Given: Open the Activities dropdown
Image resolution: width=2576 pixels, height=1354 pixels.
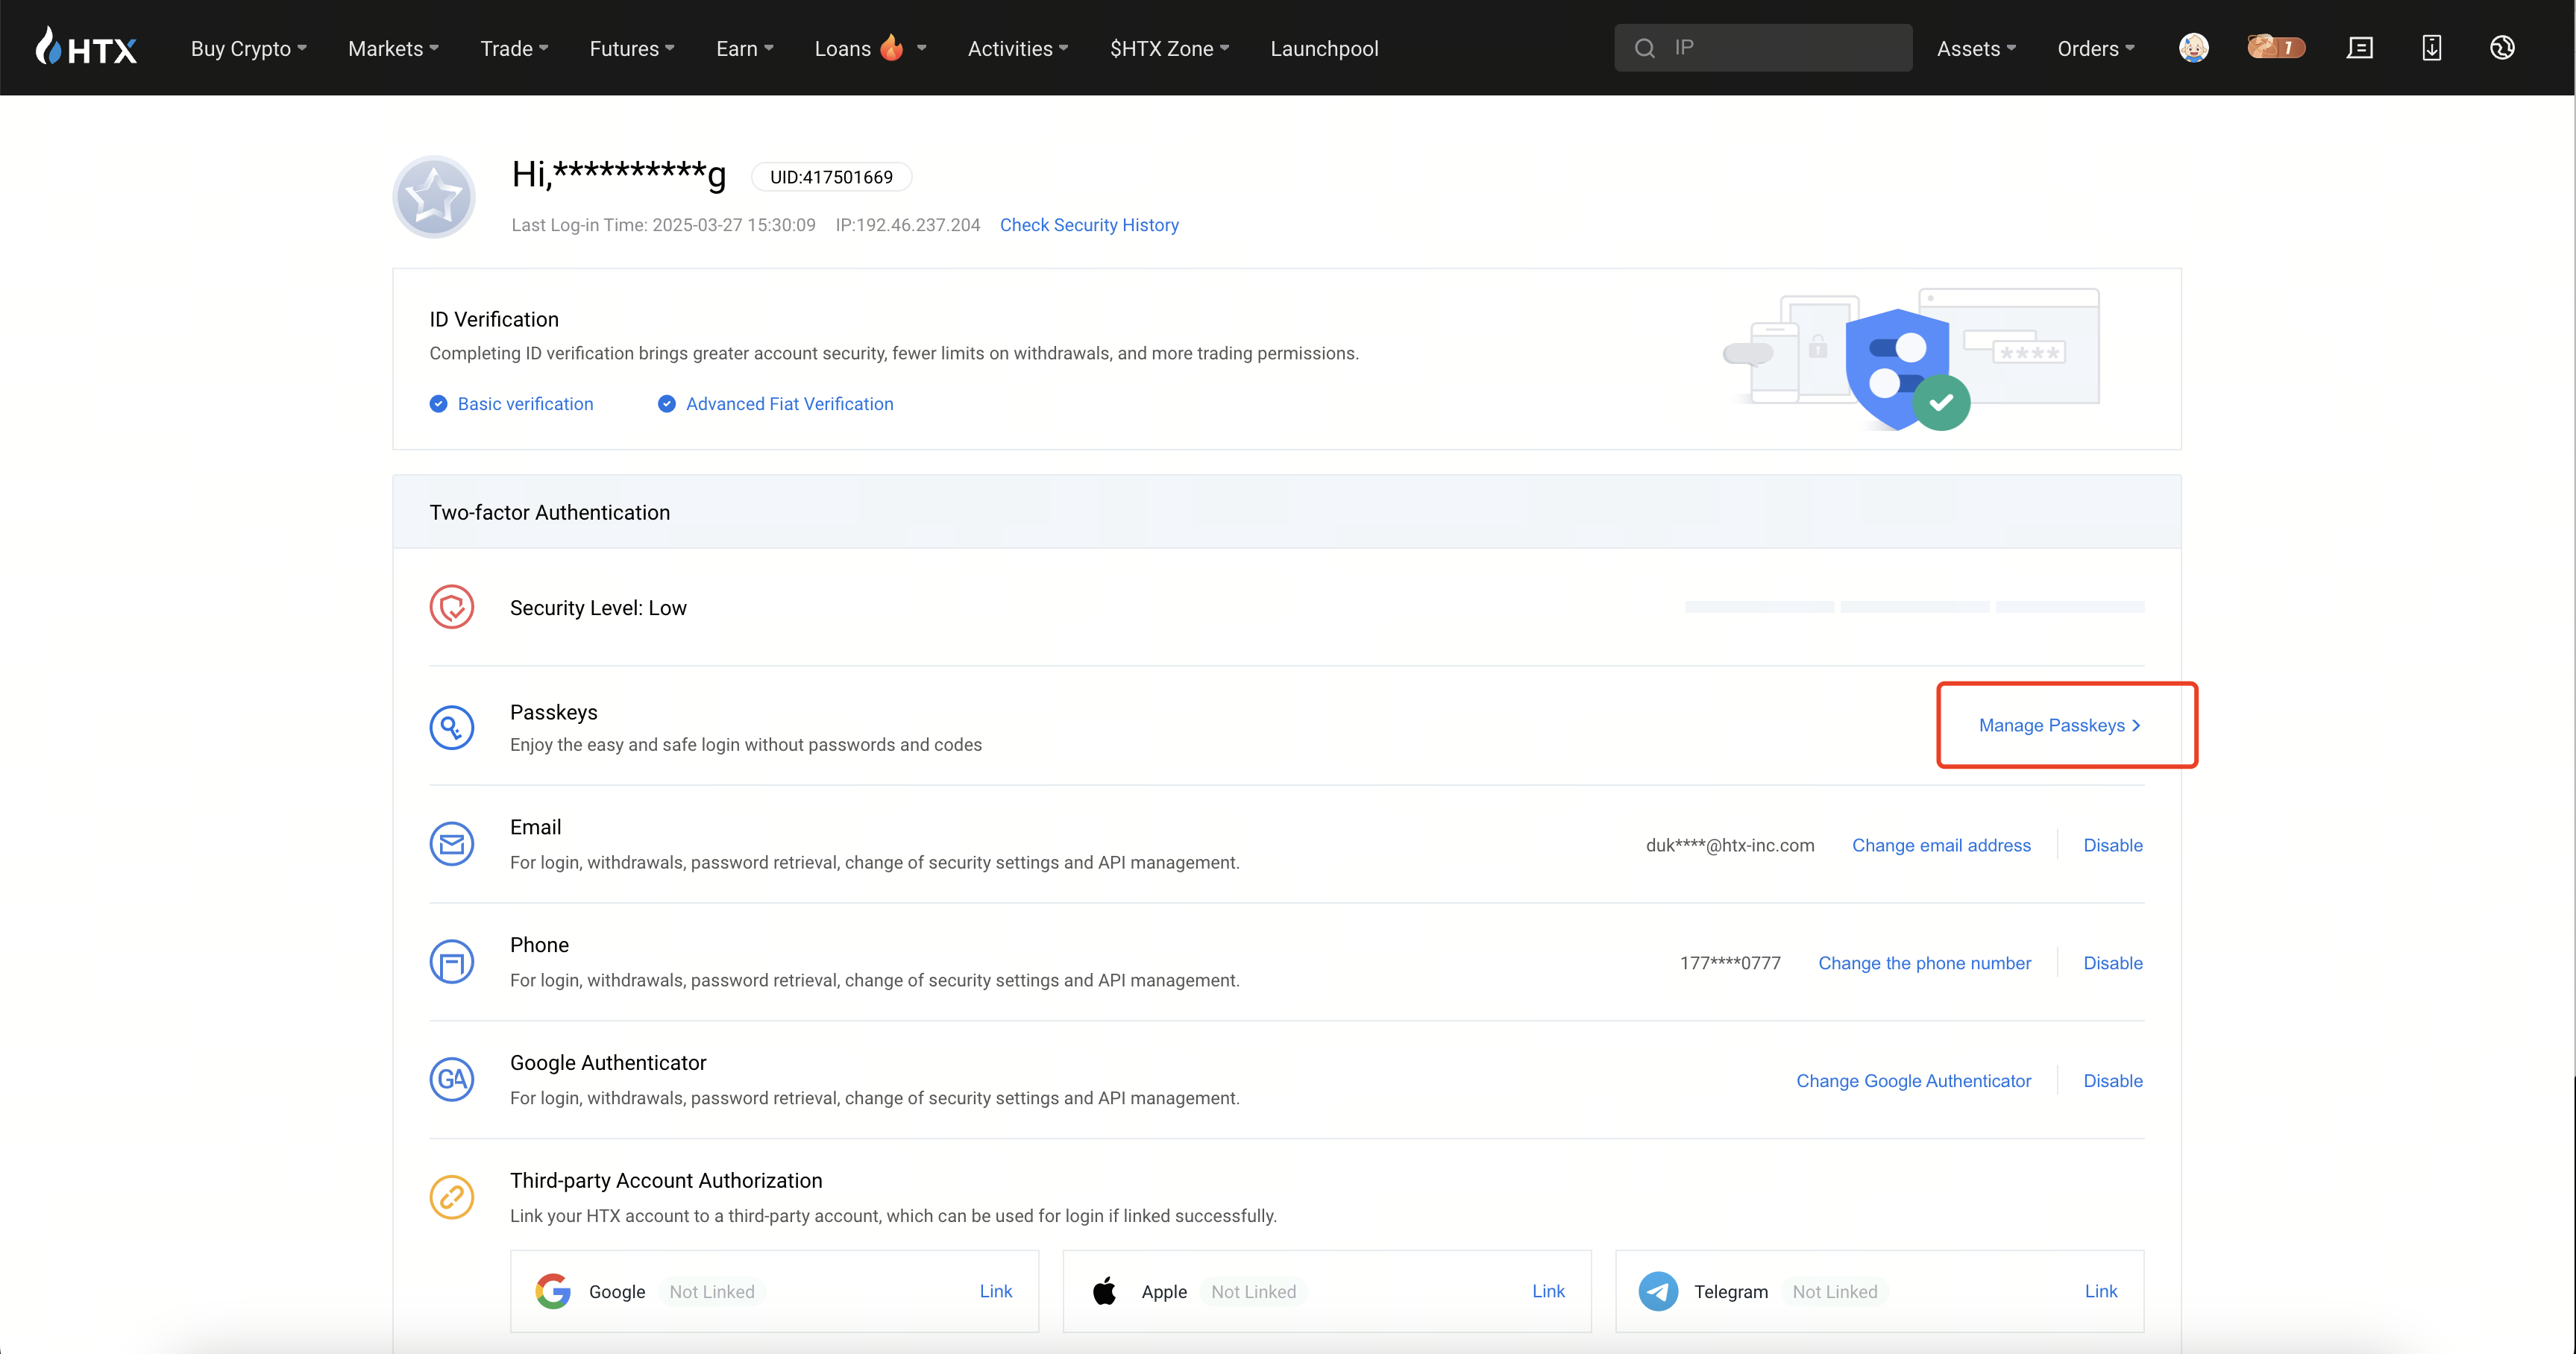Looking at the screenshot, I should point(1018,48).
